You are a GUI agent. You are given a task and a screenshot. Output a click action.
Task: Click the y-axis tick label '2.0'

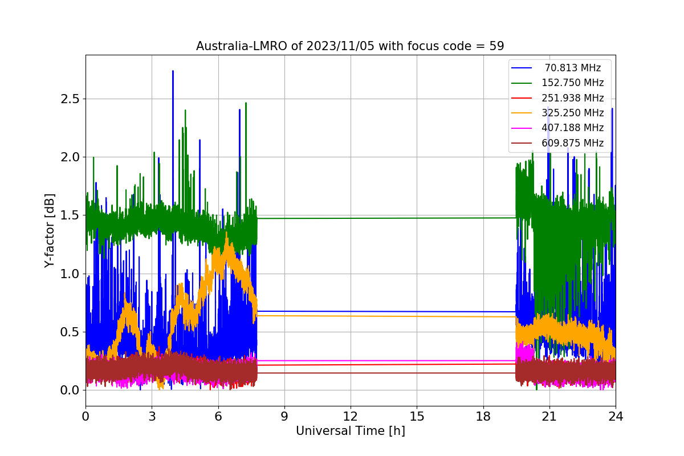pos(69,157)
